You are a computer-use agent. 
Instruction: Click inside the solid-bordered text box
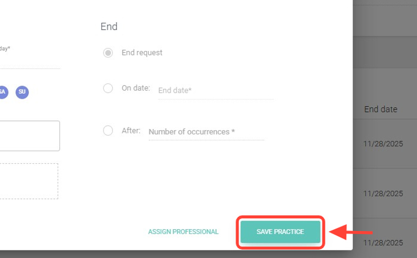(30, 136)
